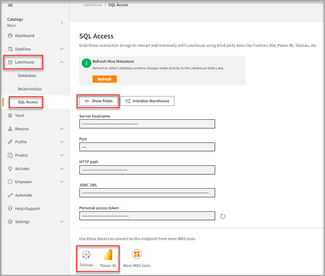The image size is (325, 276).
Task: Click the Tableau connector icon
Action: (x=86, y=255)
